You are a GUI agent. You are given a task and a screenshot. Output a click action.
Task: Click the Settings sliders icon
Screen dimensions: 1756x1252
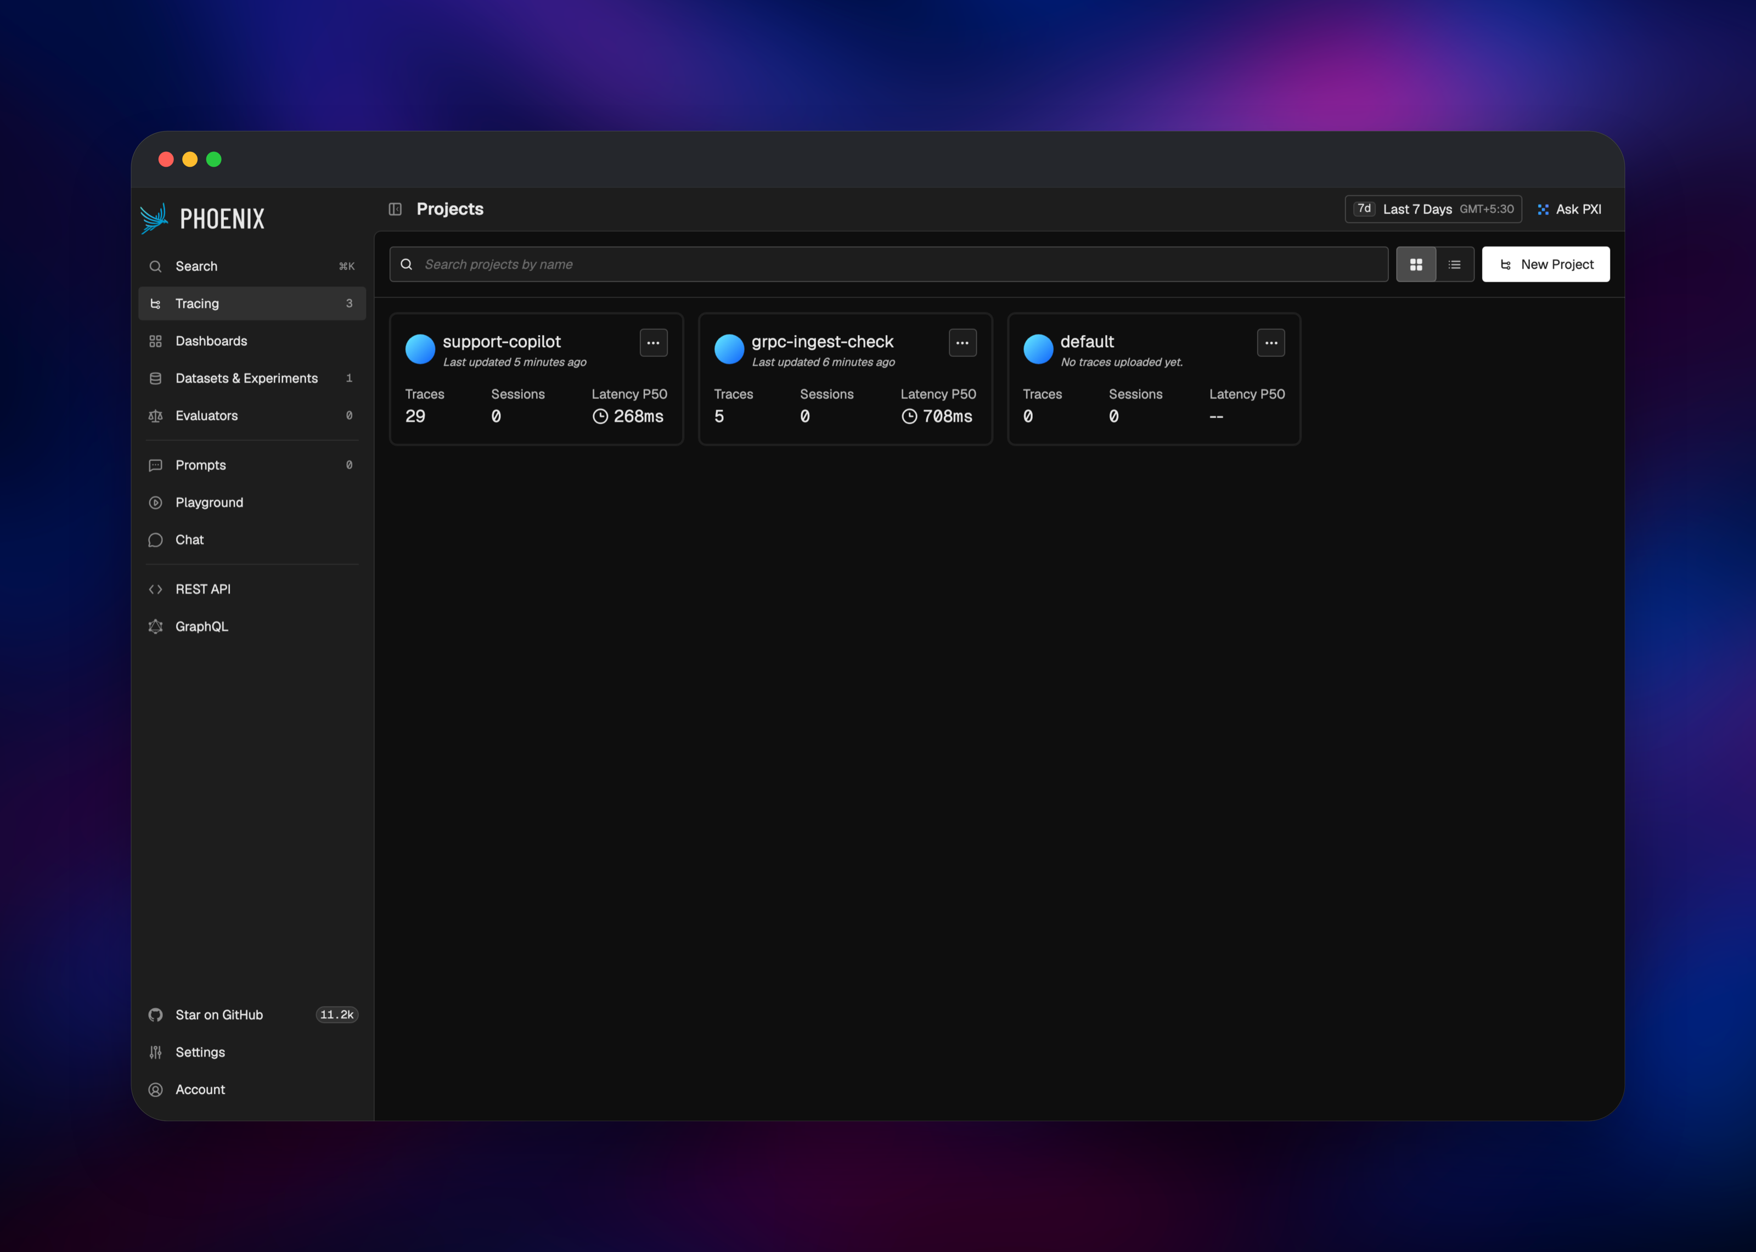[156, 1052]
